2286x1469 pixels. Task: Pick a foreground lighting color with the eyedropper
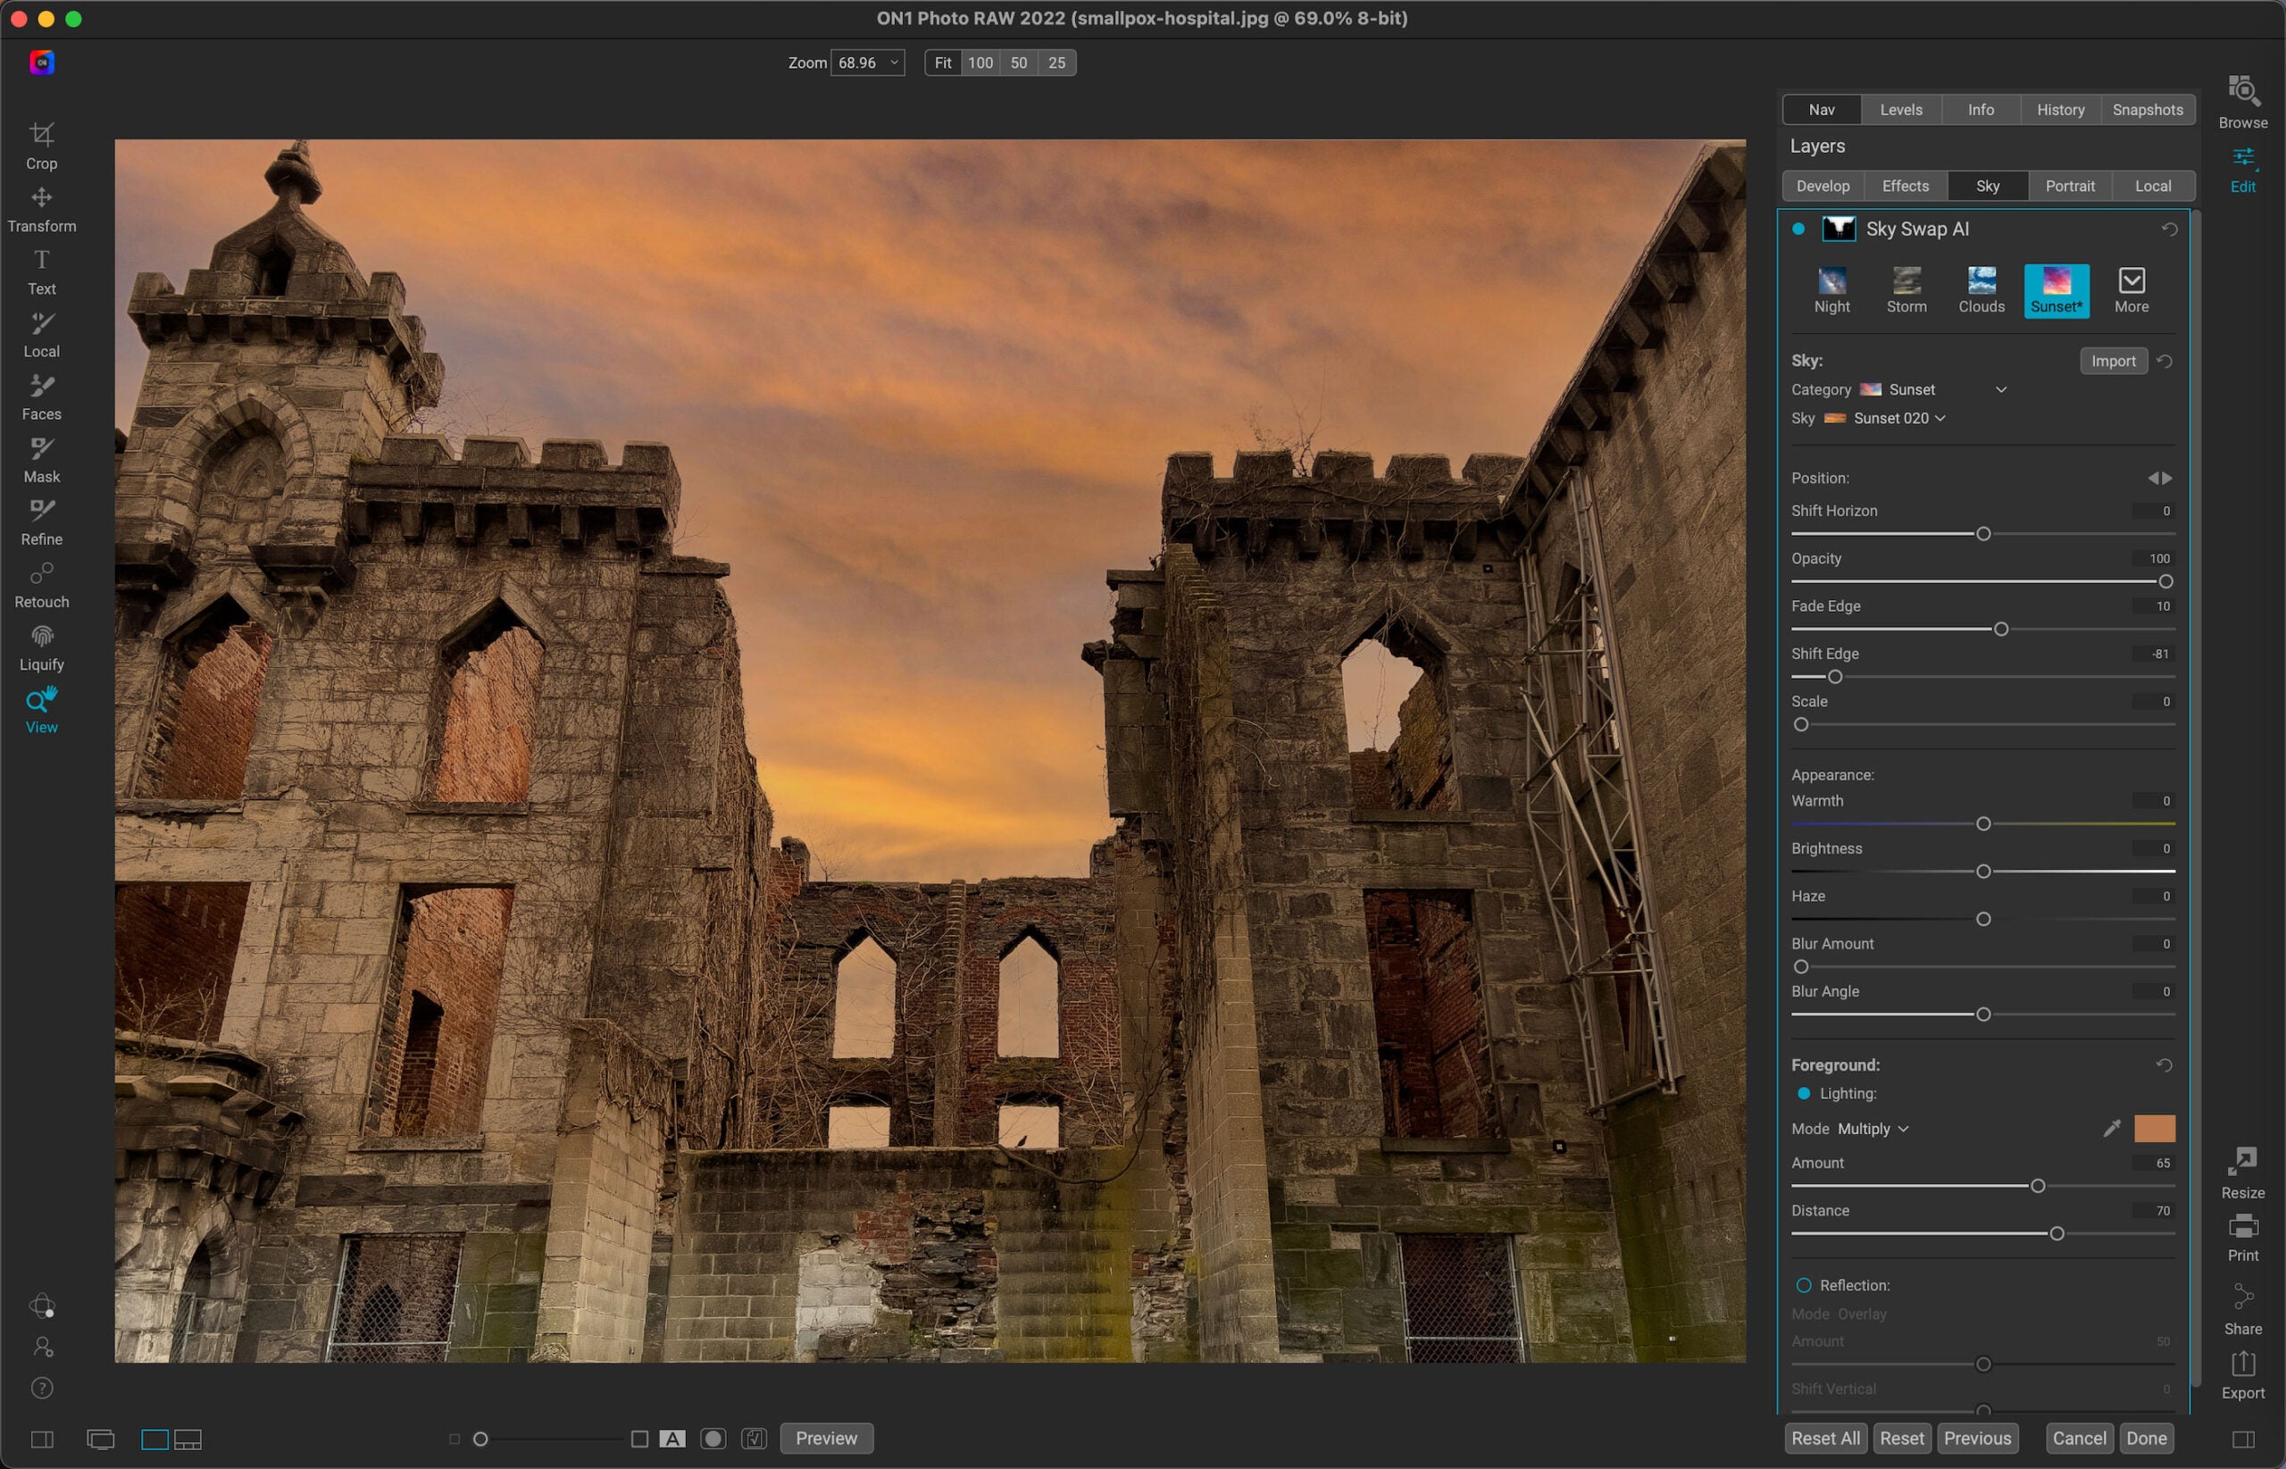(2112, 1129)
